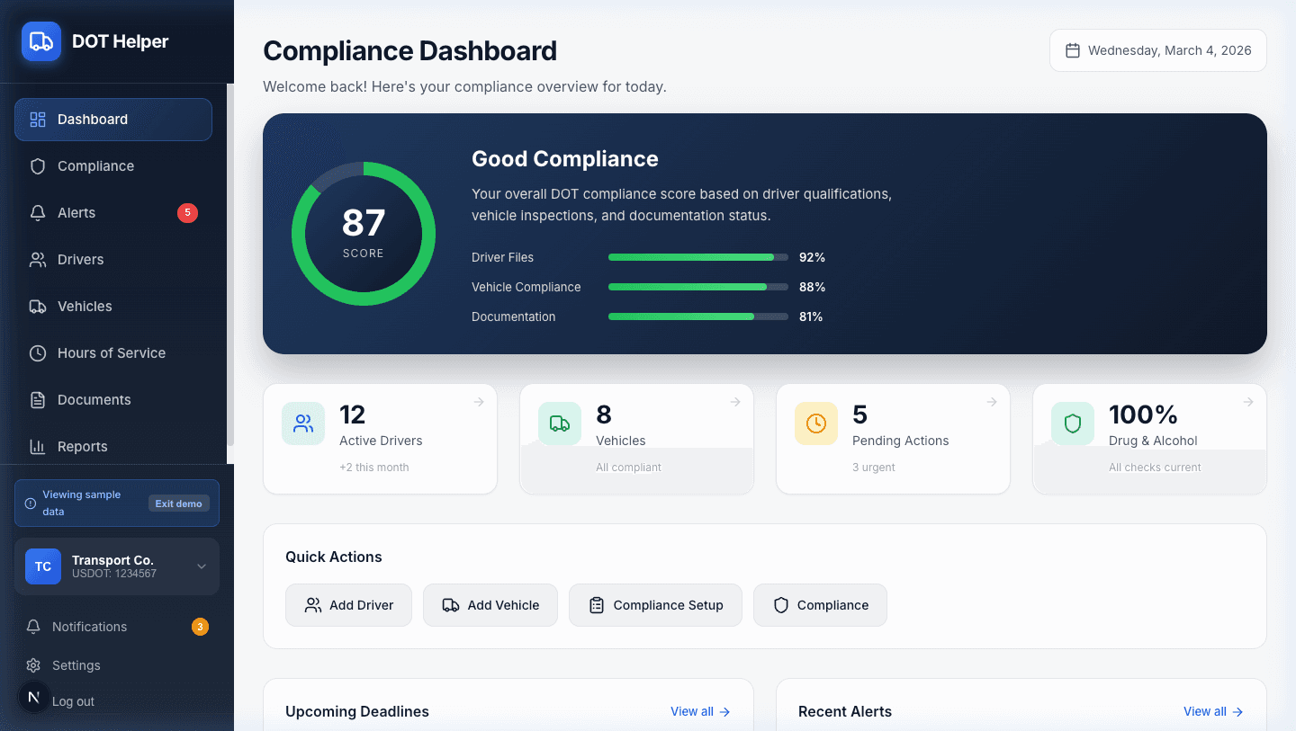Click the Add Driver quick action

[x=348, y=605]
